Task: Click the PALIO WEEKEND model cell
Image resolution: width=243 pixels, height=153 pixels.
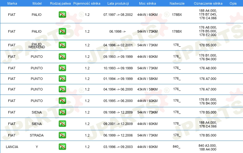Action: pos(37,46)
